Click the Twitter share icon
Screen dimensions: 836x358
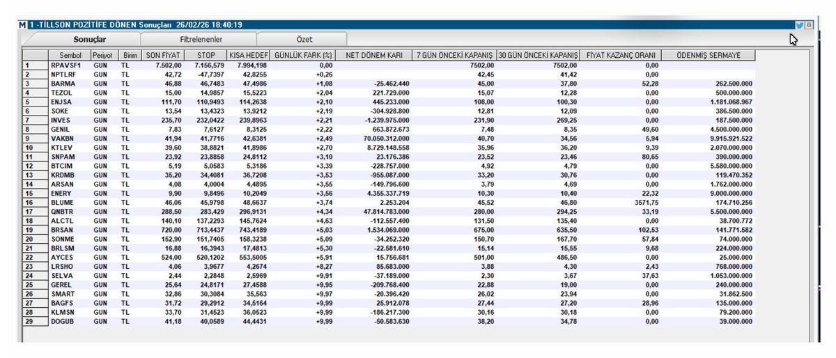[799, 25]
